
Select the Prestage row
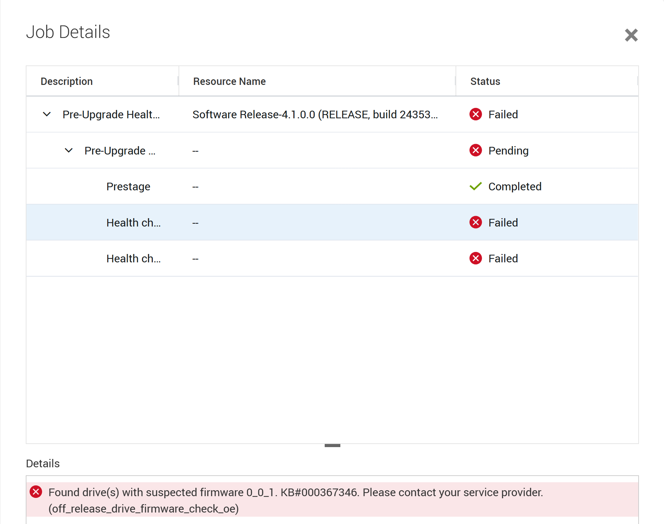coord(128,186)
